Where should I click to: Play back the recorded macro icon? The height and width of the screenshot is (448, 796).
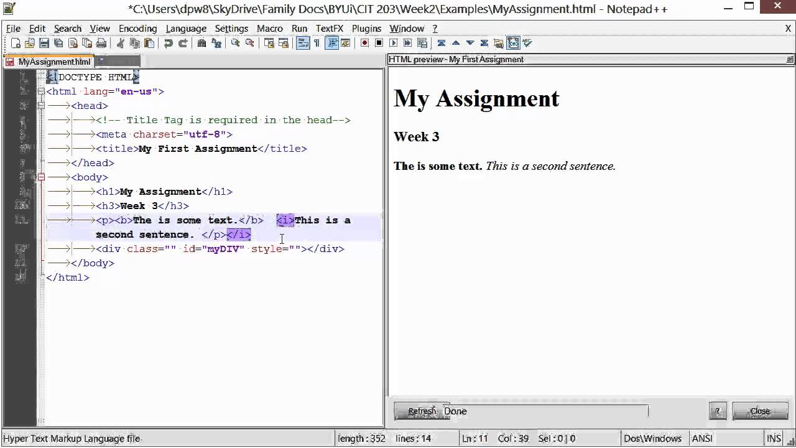(393, 43)
